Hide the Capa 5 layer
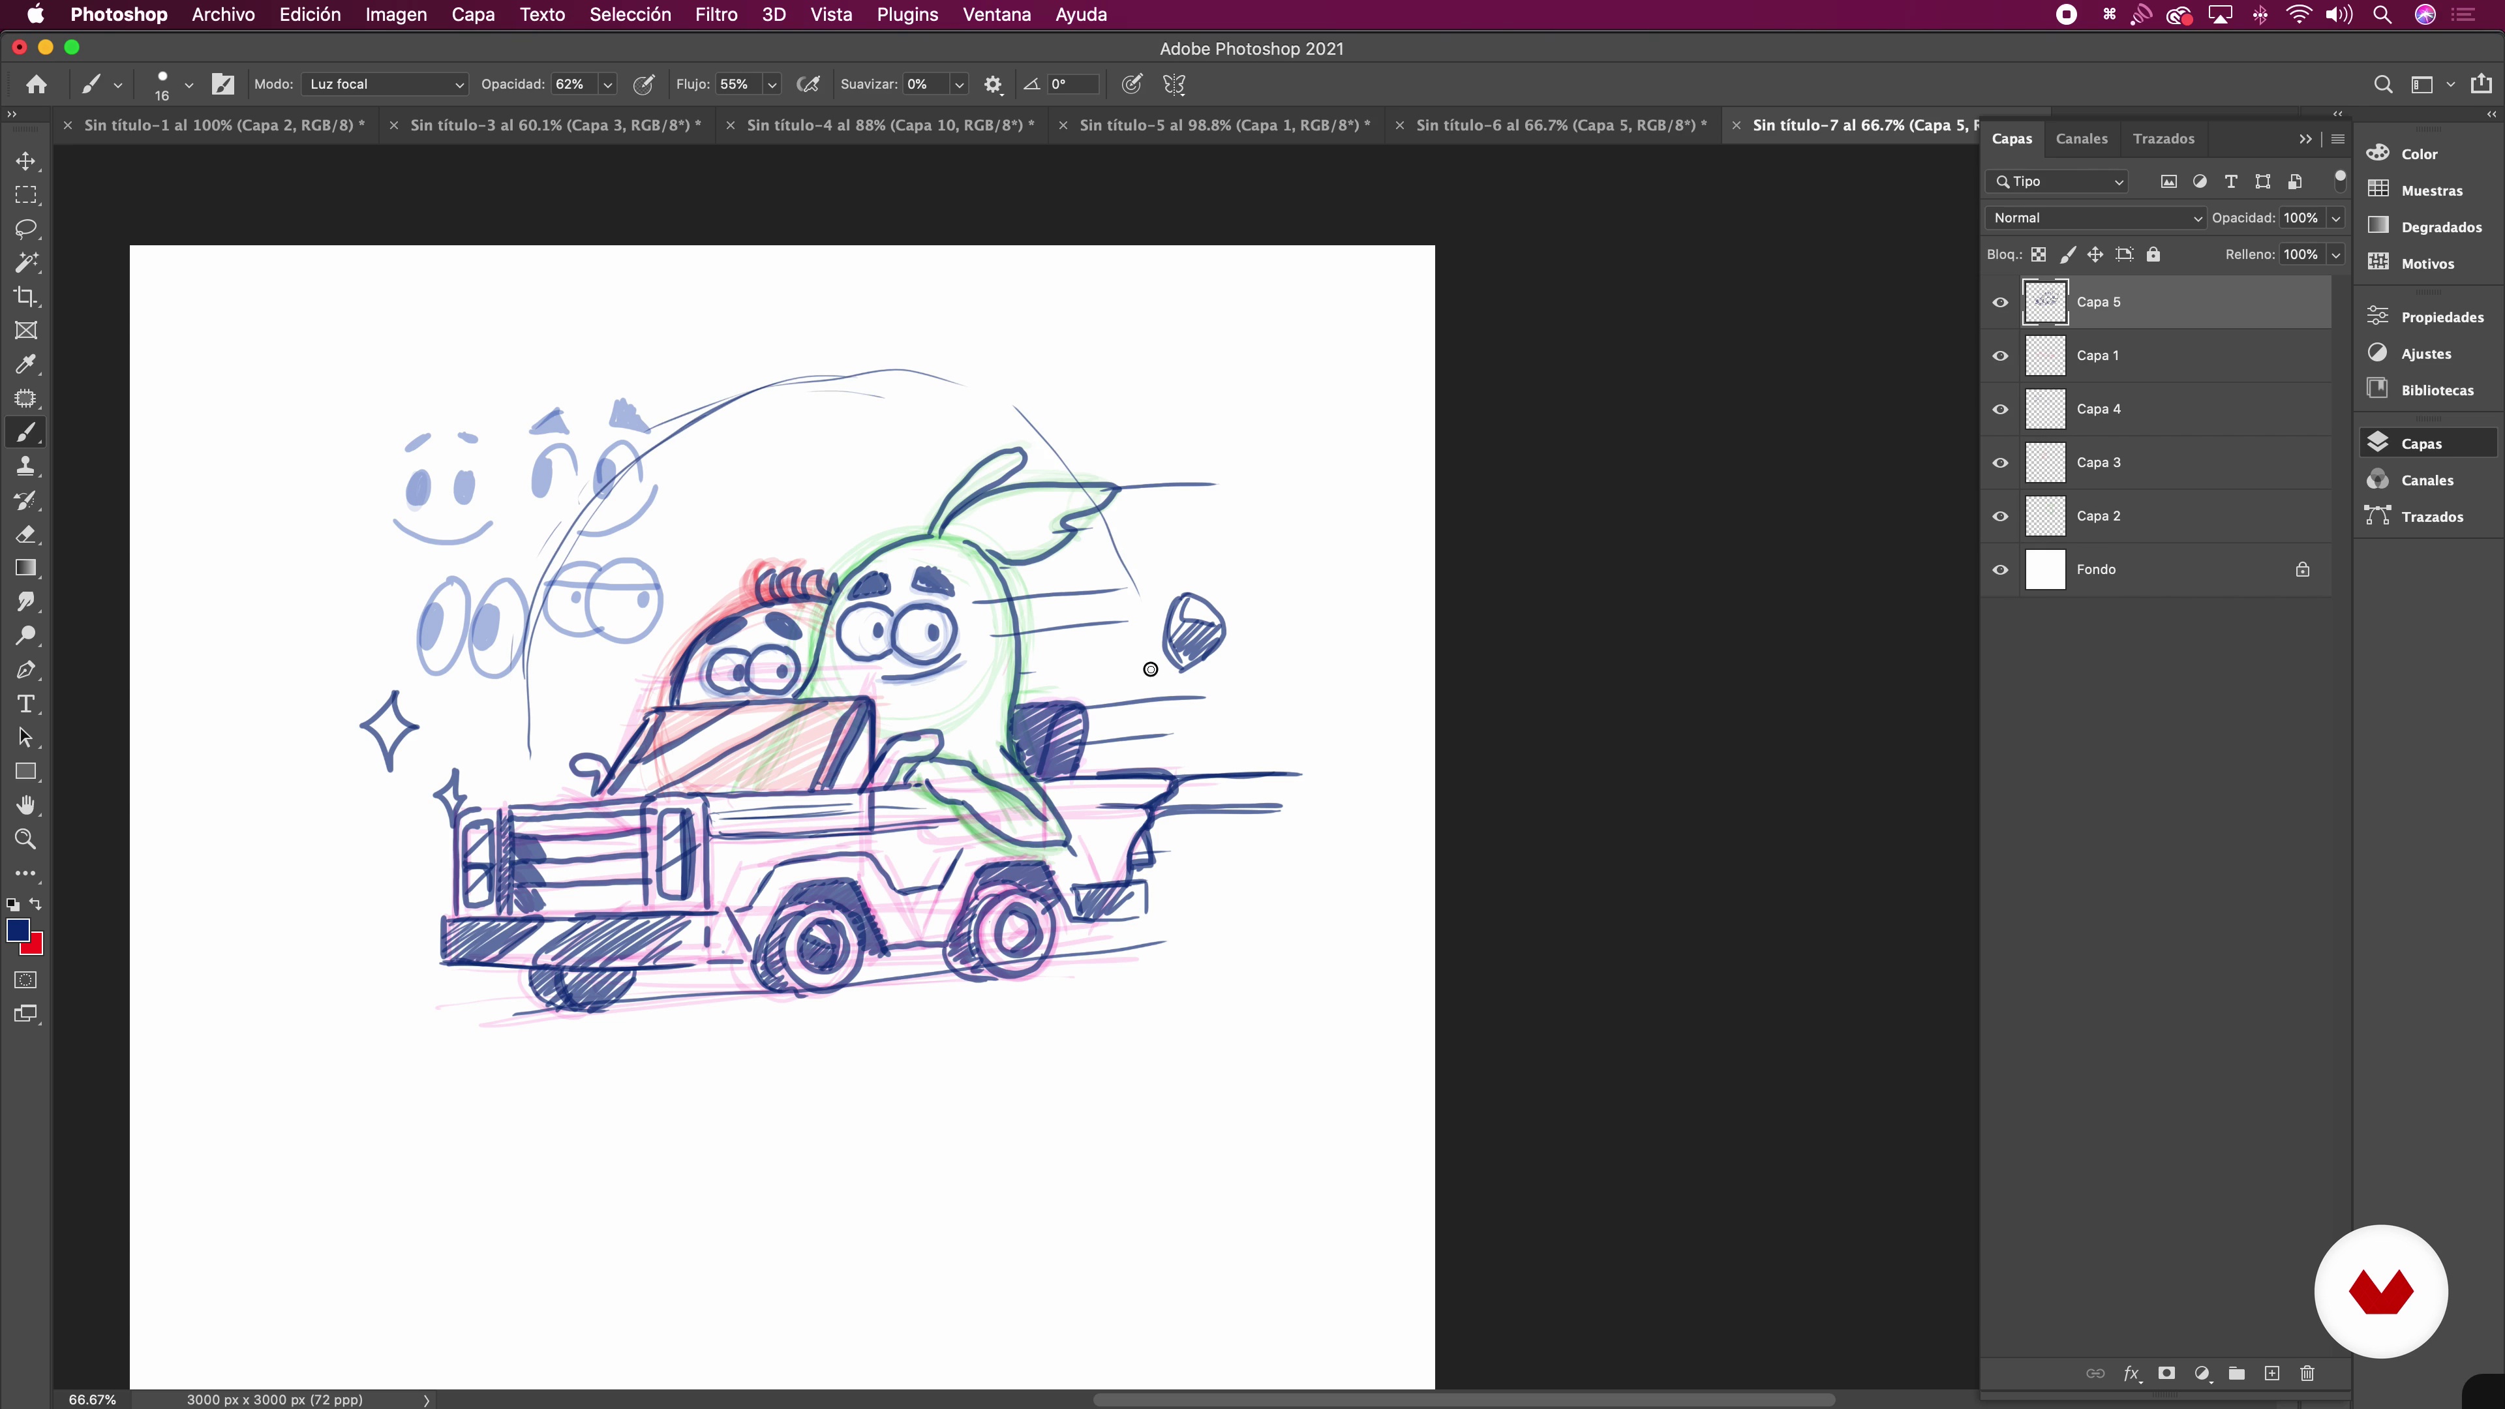The width and height of the screenshot is (2505, 1409). [2000, 303]
